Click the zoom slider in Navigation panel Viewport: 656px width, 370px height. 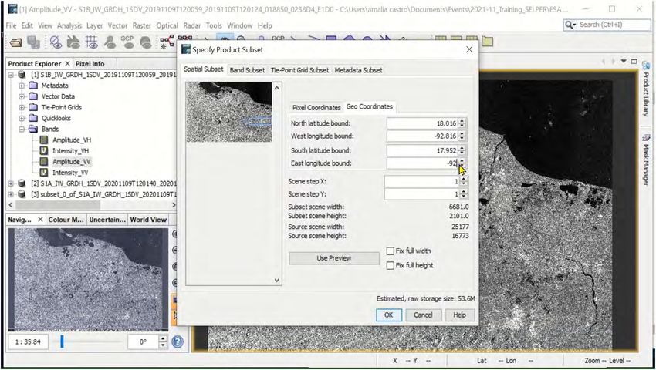pyautogui.click(x=63, y=341)
